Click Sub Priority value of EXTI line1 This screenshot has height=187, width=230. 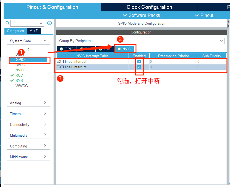(212, 67)
